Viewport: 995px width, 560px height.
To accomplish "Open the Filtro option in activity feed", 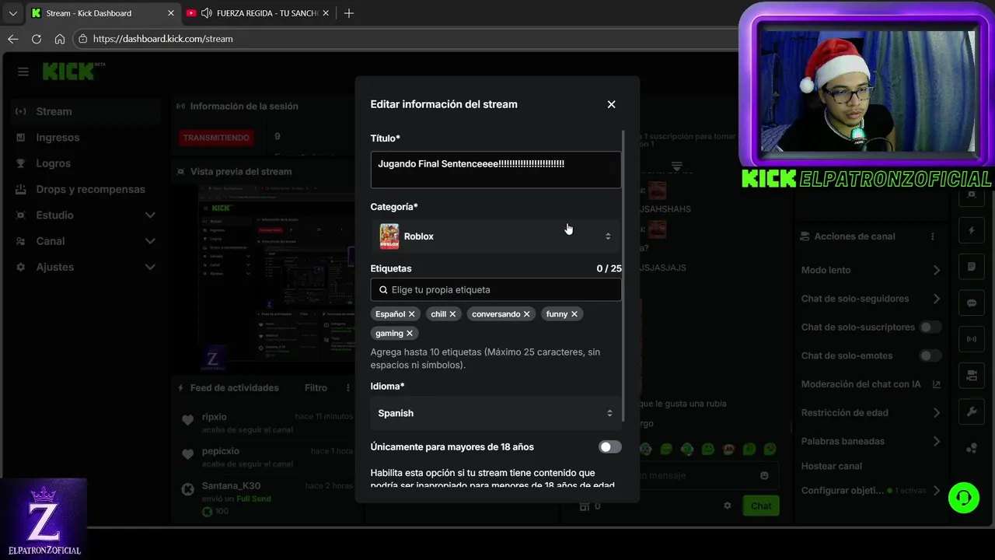I will [316, 387].
